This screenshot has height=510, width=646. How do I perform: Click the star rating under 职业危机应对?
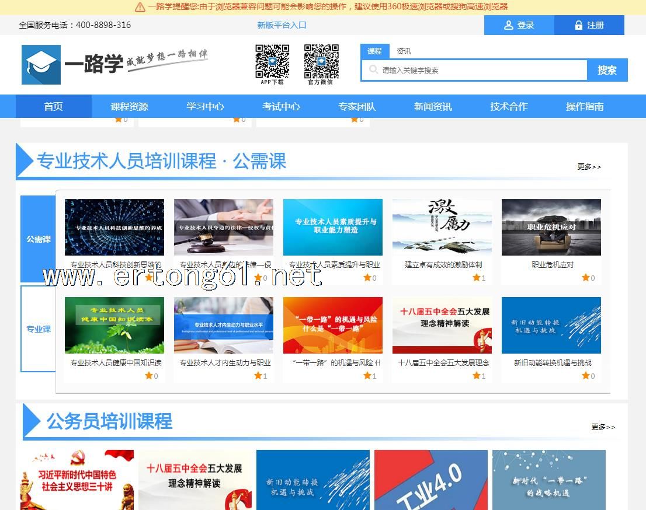pyautogui.click(x=585, y=278)
